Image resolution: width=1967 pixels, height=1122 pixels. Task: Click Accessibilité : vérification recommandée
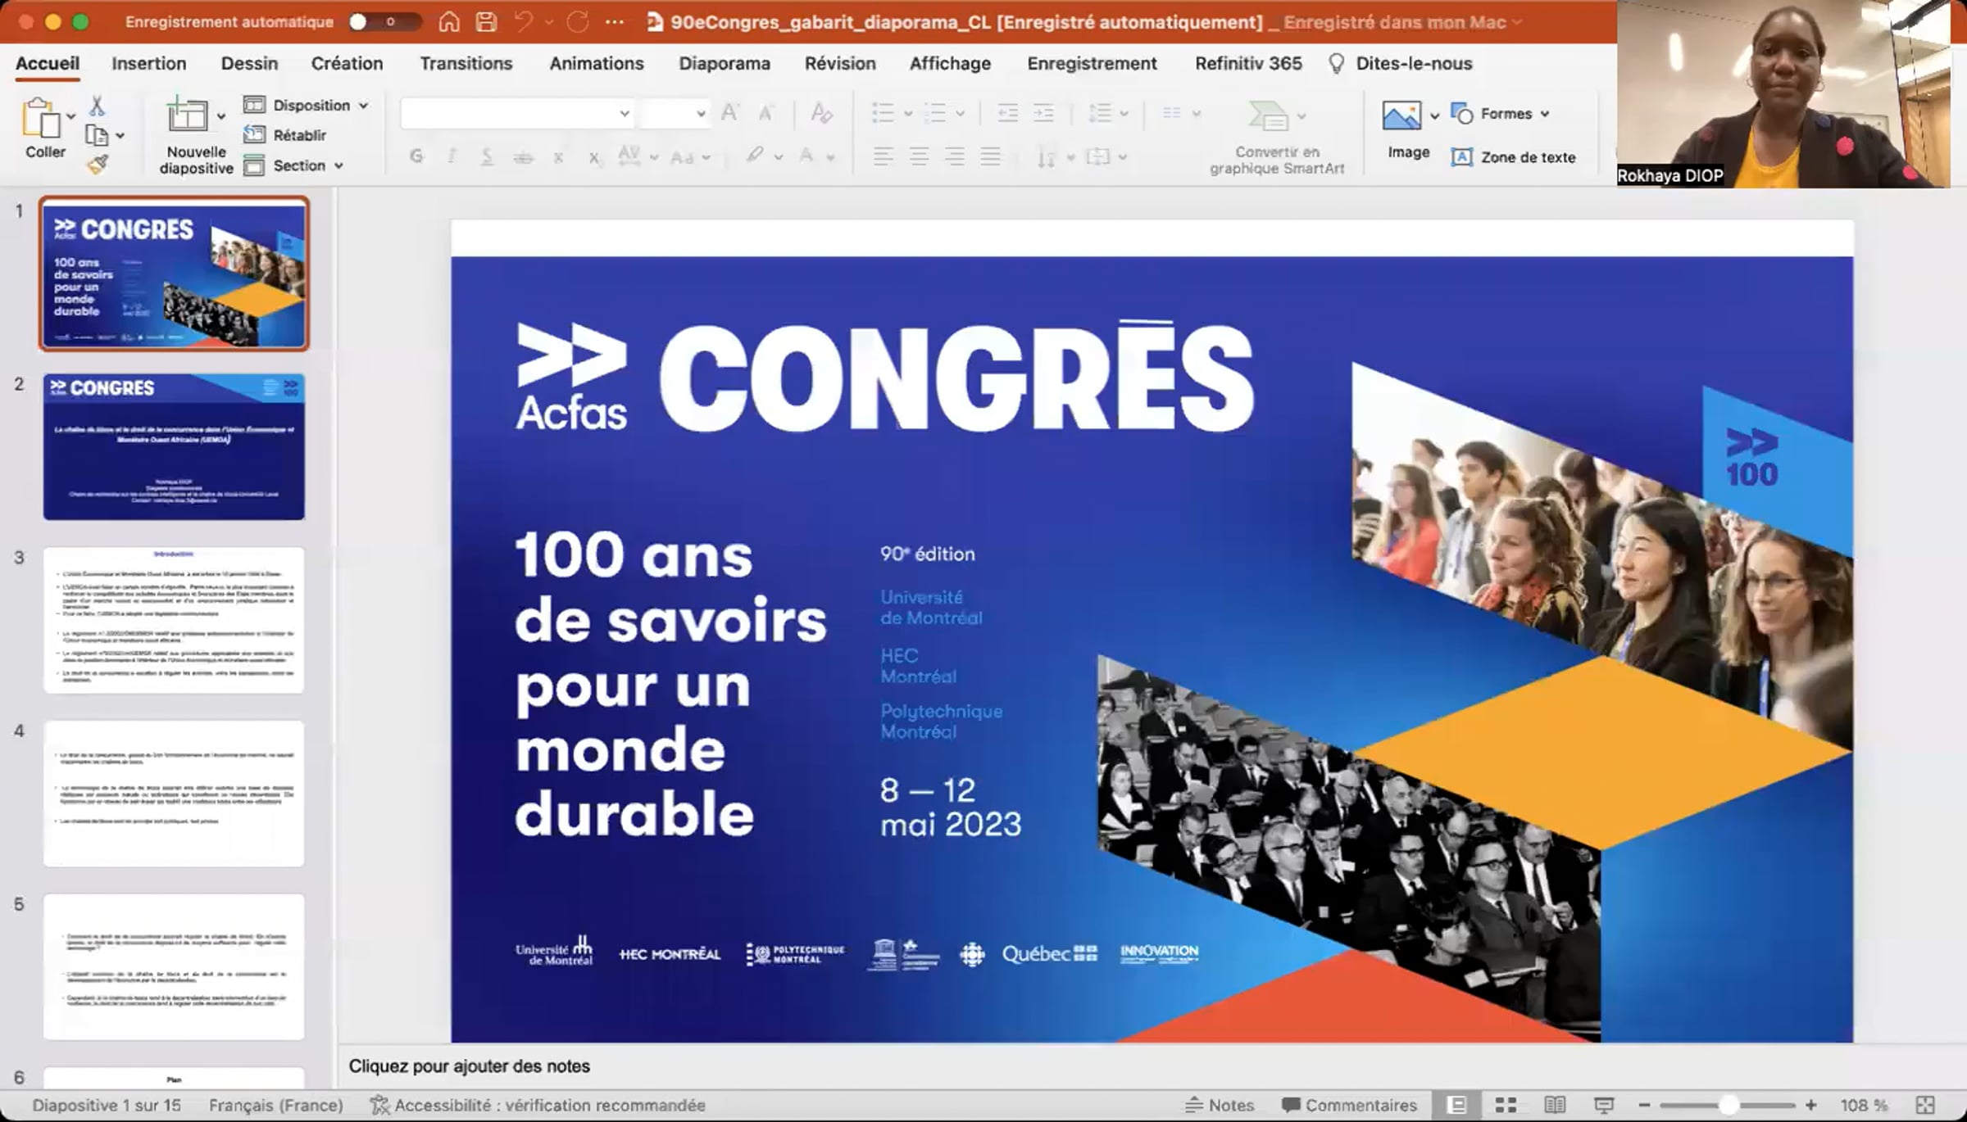pos(538,1105)
